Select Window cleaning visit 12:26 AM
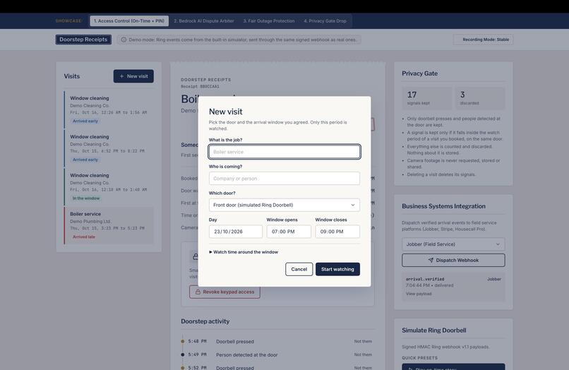Viewport: 569px width, 370px height. coord(109,109)
